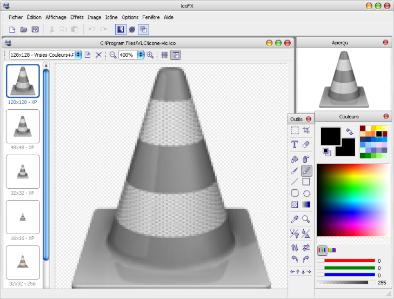Screen dimensions: 394x299
Task: Open the Effets menu
Action: 77,17
